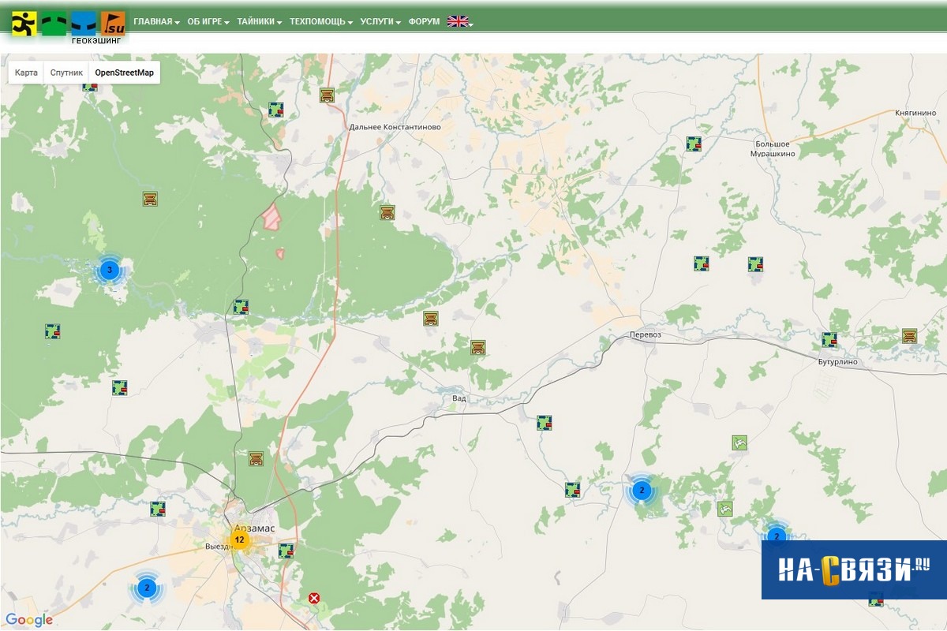Click the blue cluster marker showing 3
The width and height of the screenshot is (947, 631).
pos(110,271)
